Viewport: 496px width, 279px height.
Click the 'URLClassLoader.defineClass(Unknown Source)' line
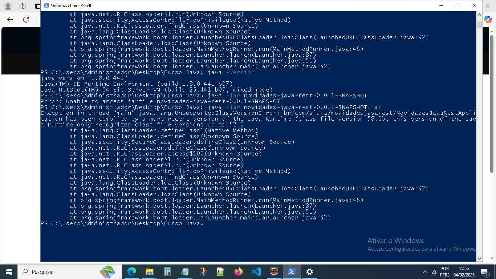[167, 148]
